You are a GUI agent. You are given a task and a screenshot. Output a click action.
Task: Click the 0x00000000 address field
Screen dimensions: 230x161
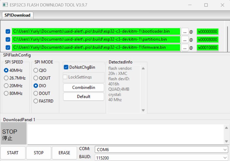[x=207, y=32]
